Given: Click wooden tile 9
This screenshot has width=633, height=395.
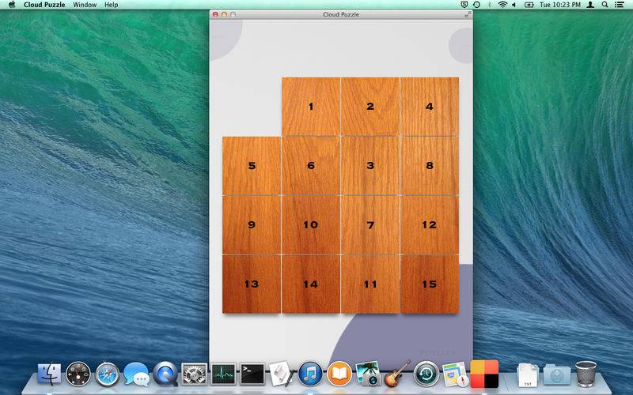Looking at the screenshot, I should click(252, 225).
